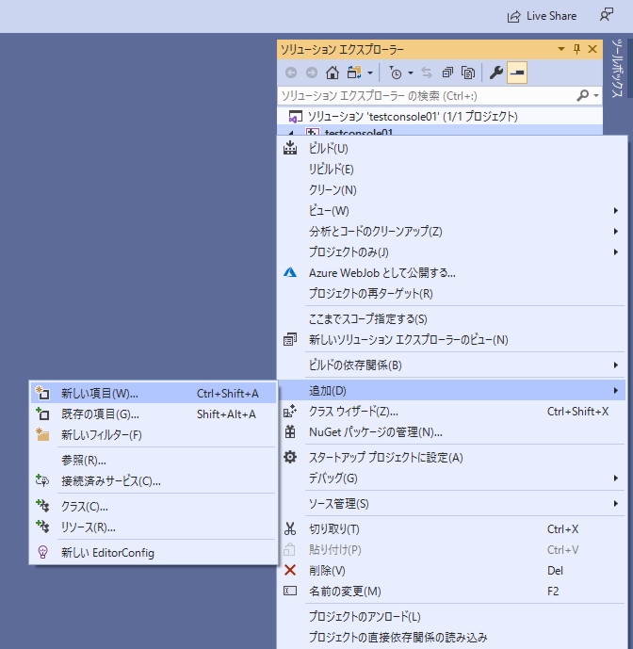Expand the プロジェクトのみ(J) submenu
This screenshot has height=649, width=633.
[451, 251]
